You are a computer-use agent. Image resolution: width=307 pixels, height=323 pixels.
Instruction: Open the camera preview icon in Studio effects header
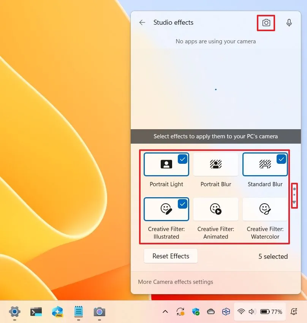(266, 23)
